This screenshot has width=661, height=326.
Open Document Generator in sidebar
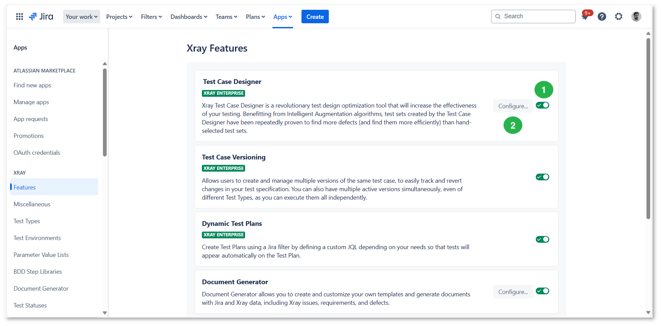41,289
